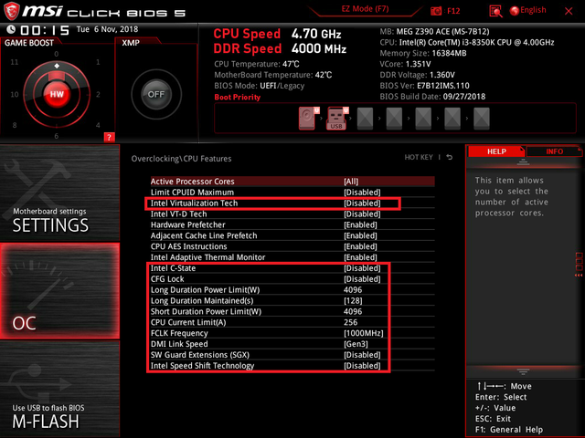Screen dimensions: 585x438
Task: Click the help panel bottom scroll handle
Action: point(523,371)
